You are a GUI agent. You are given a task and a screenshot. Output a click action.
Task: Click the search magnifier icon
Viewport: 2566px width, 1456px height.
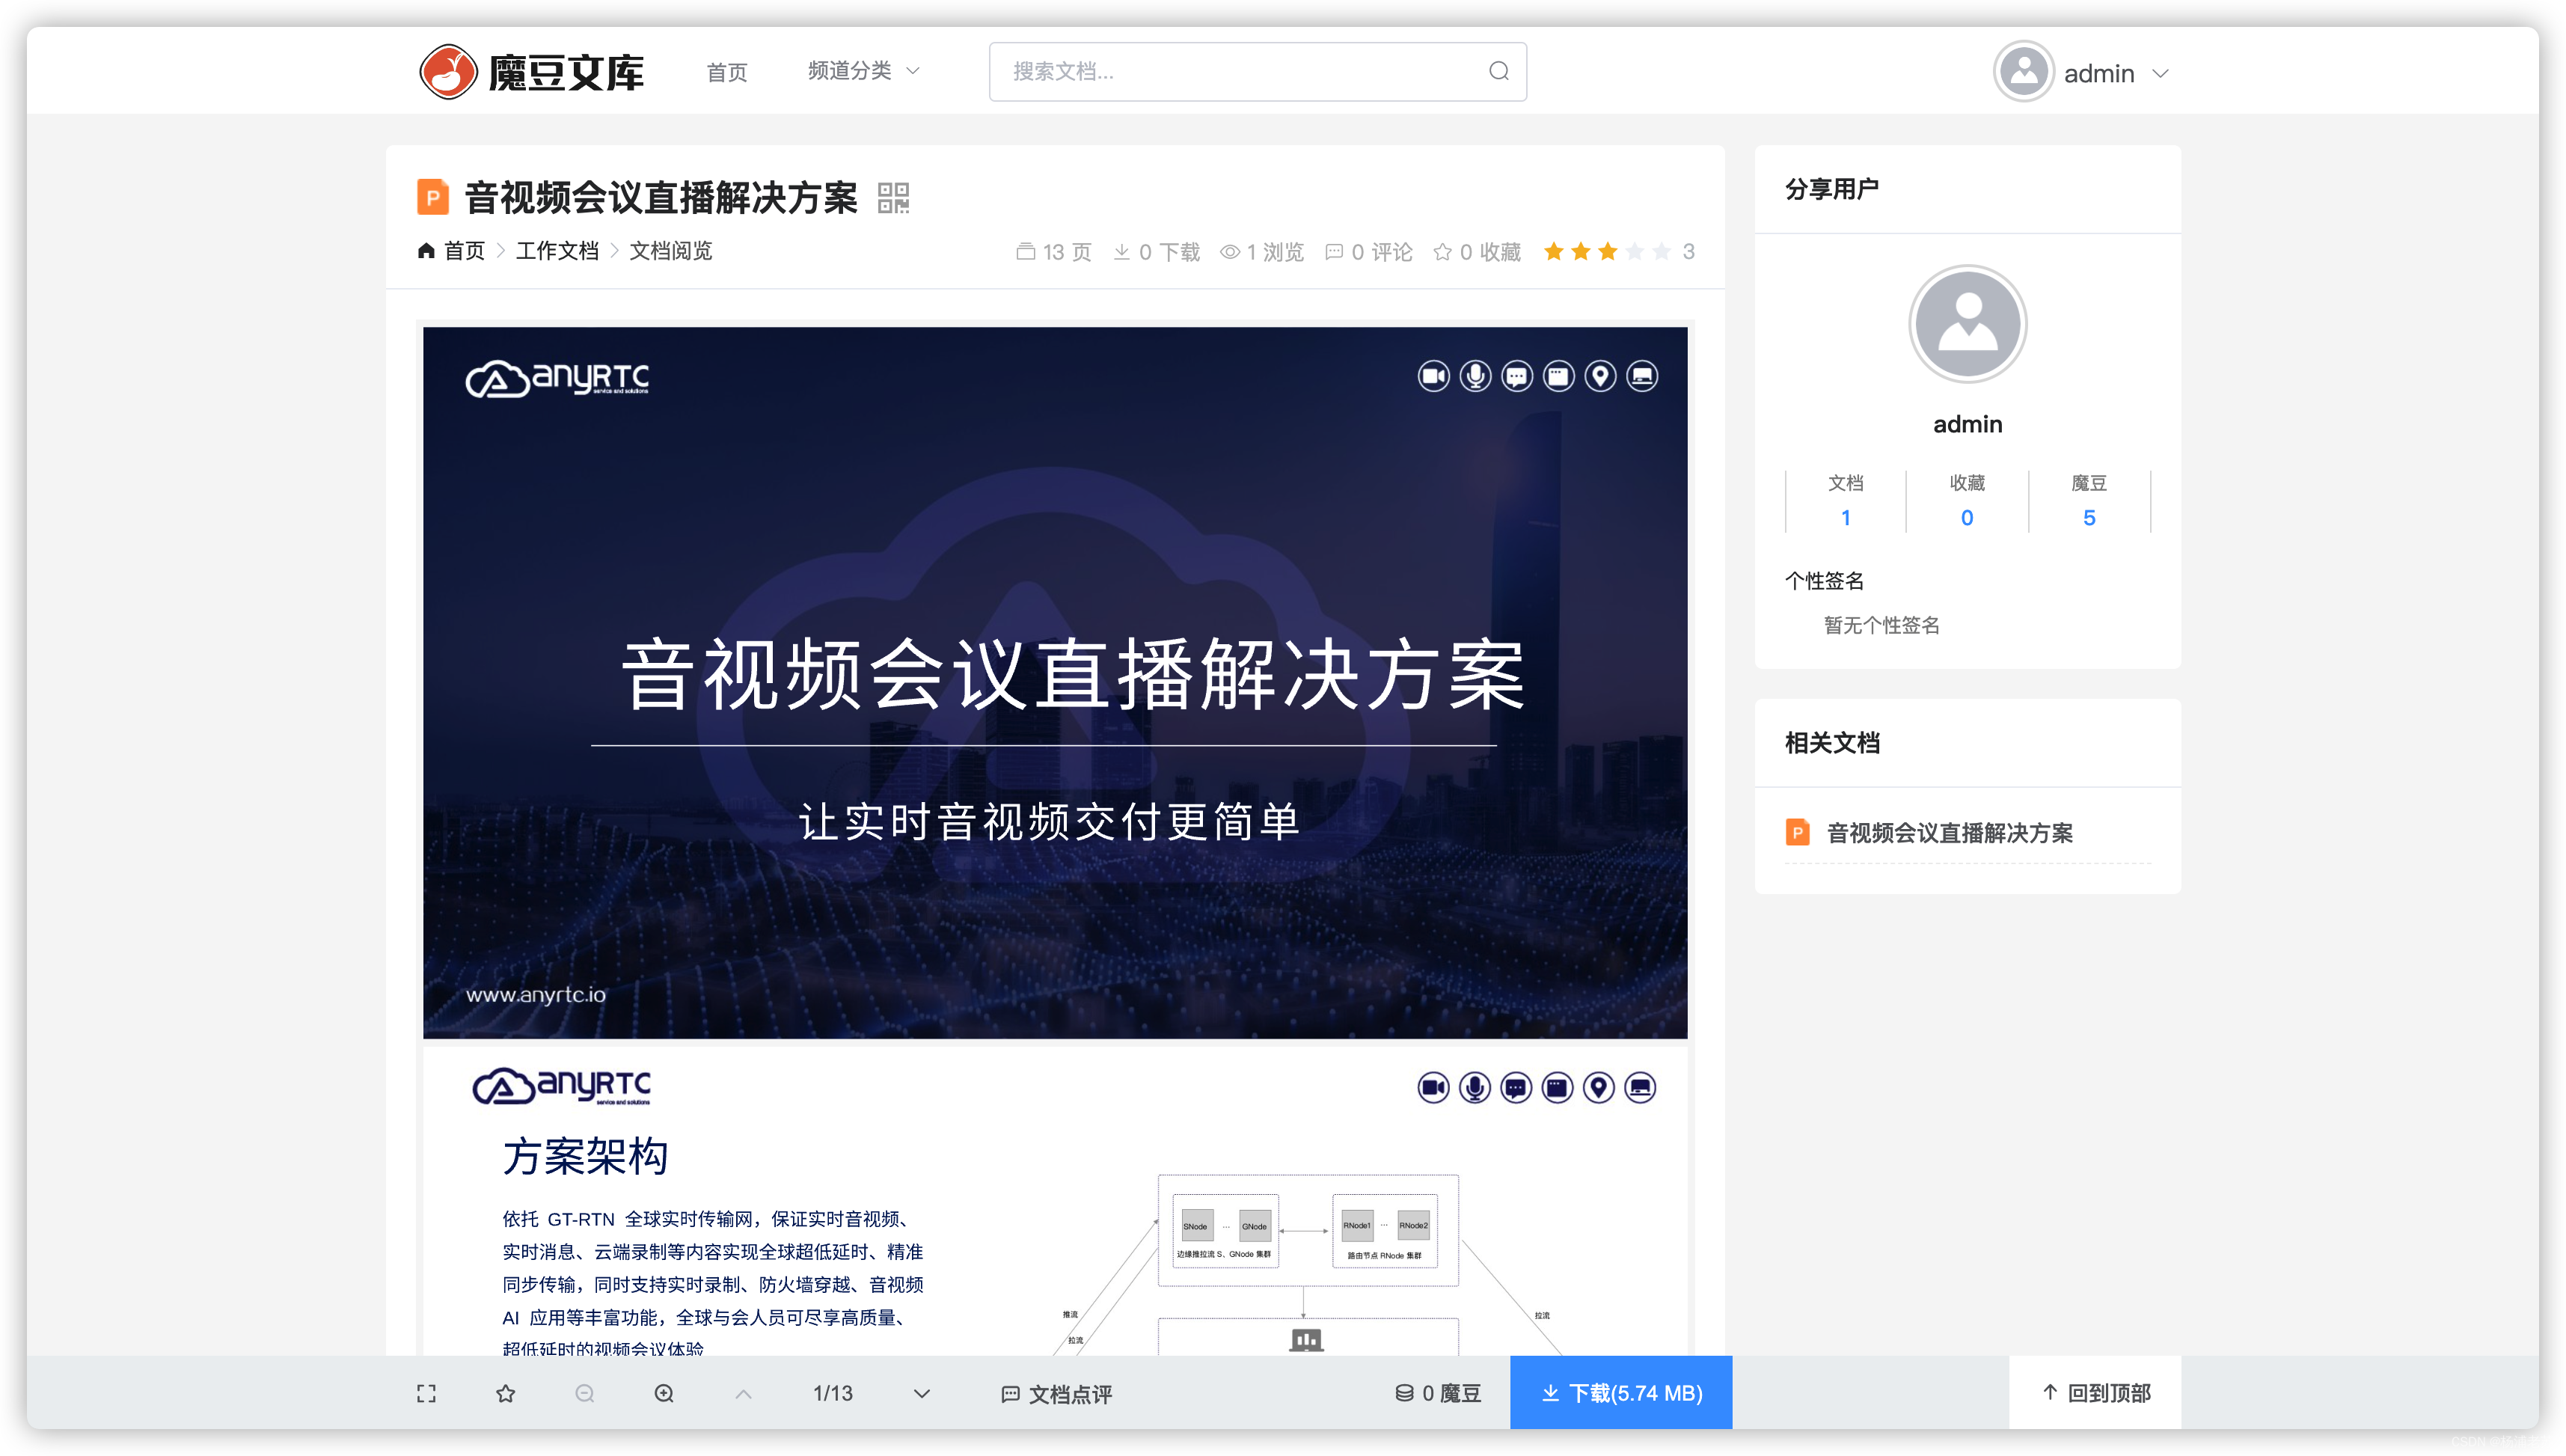point(1498,71)
